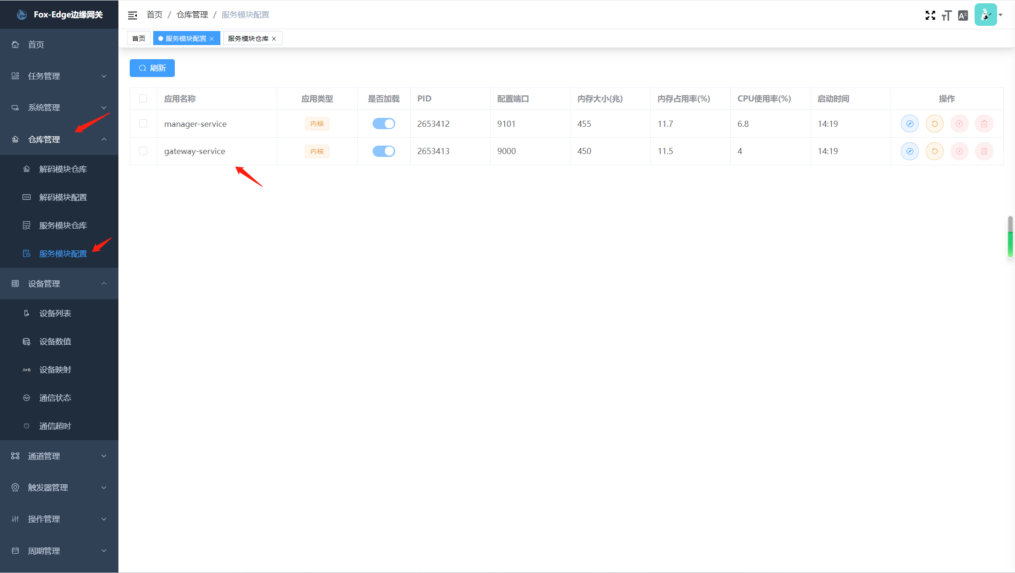Click the 任务管理 sidebar icon
Viewport: 1015px width, 573px height.
pos(15,76)
